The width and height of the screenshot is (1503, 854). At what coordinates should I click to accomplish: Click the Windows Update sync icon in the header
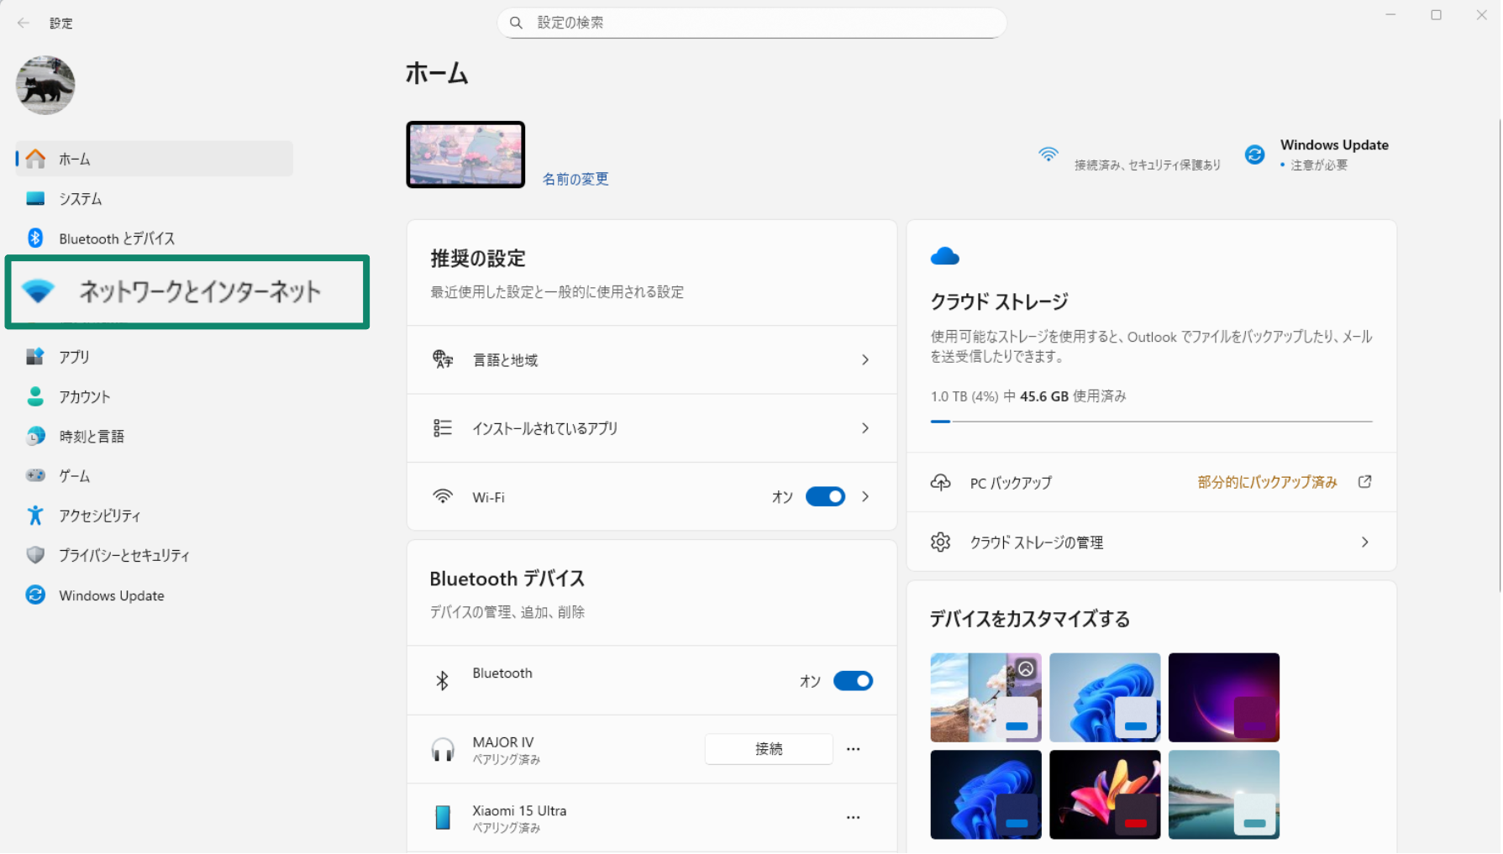[1254, 155]
